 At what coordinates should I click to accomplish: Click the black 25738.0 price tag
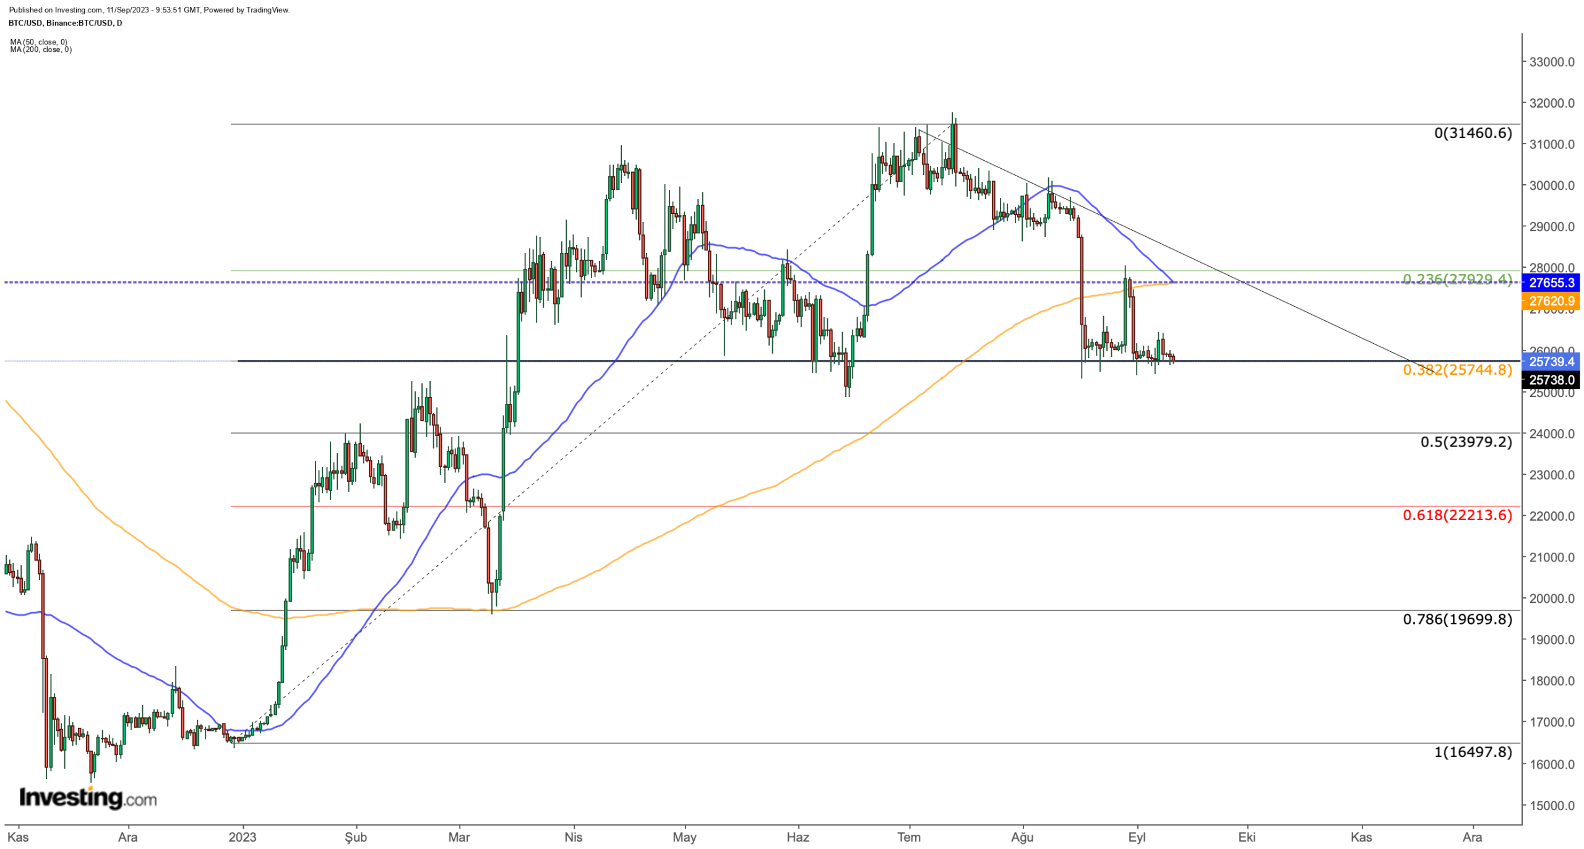pos(1550,380)
